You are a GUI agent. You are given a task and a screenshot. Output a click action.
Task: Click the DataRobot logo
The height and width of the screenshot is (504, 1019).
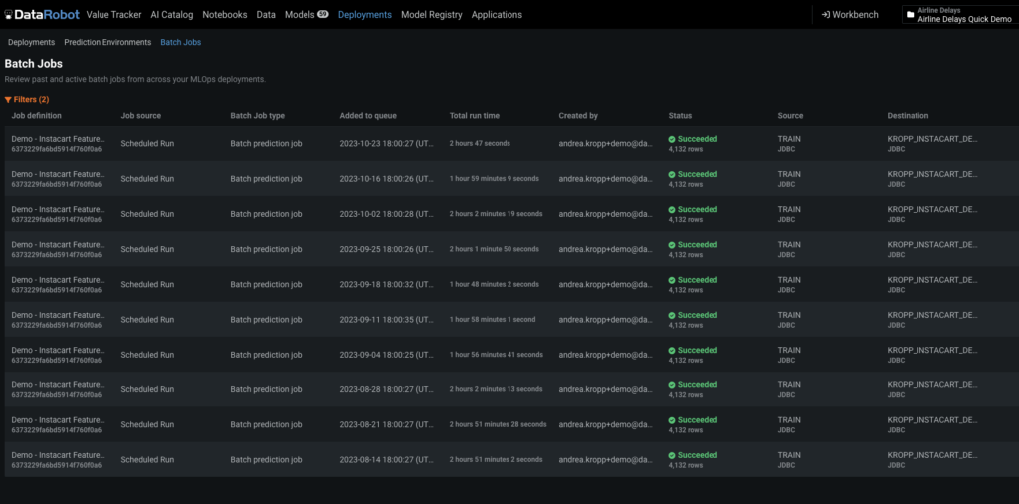point(42,14)
